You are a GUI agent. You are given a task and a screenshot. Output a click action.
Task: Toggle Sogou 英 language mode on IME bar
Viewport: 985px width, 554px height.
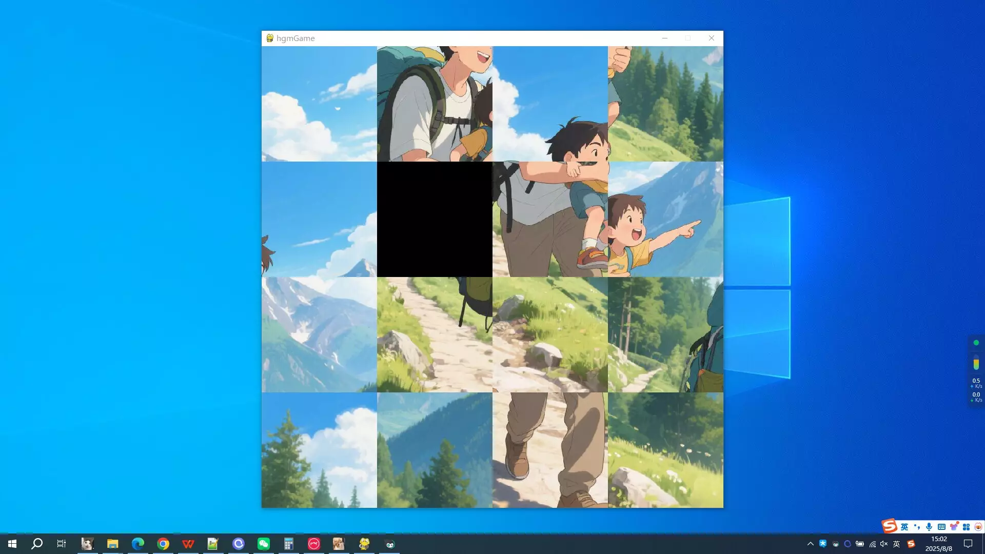point(904,527)
